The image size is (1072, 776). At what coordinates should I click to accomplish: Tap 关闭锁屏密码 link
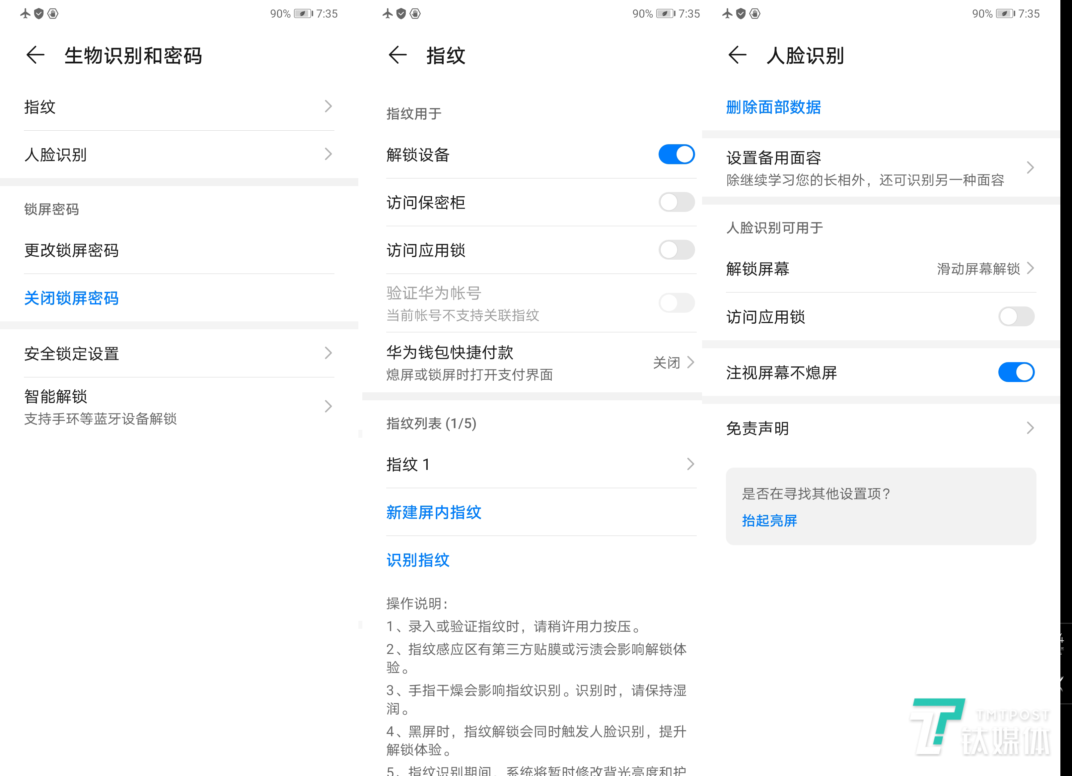click(71, 298)
